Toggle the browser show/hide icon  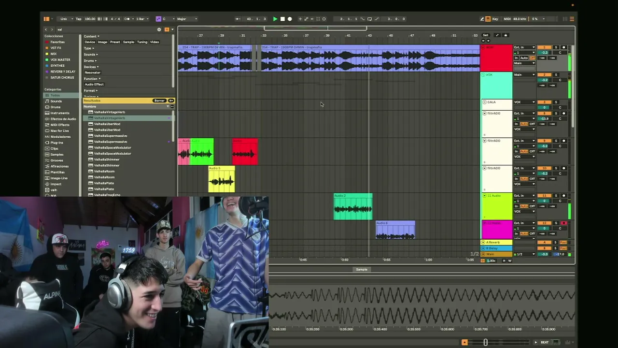pos(46,19)
